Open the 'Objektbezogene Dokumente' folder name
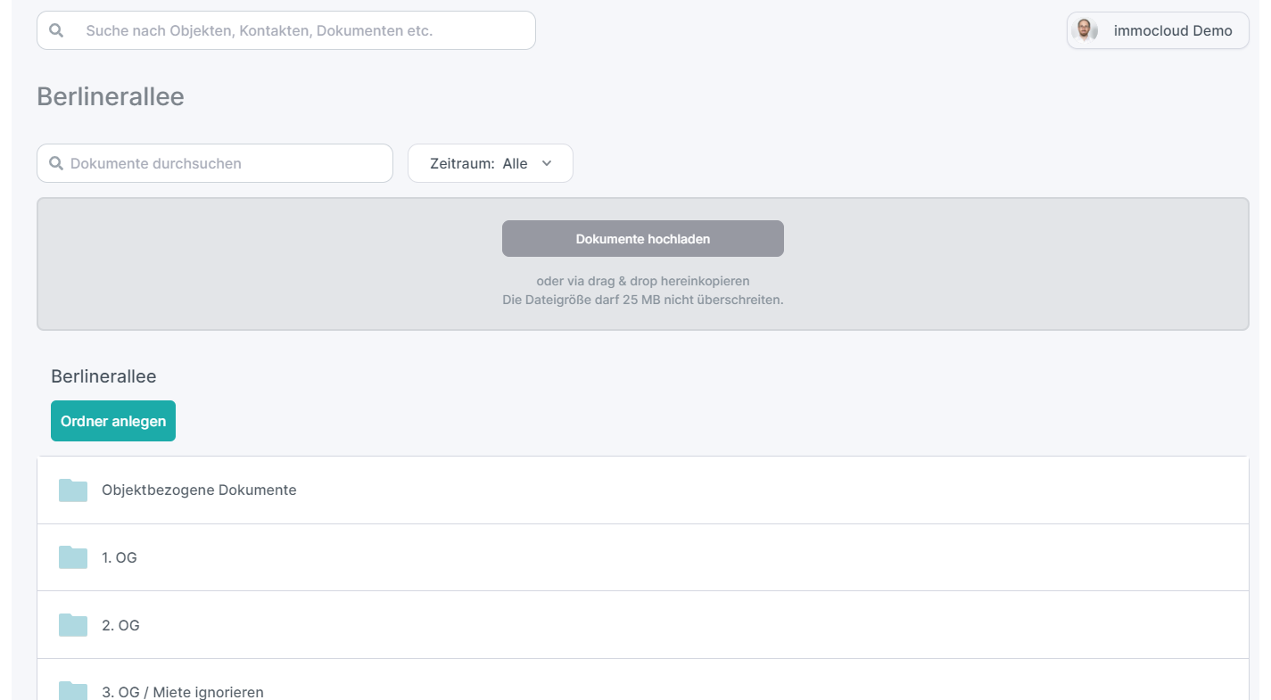This screenshot has height=700, width=1271. (x=199, y=490)
